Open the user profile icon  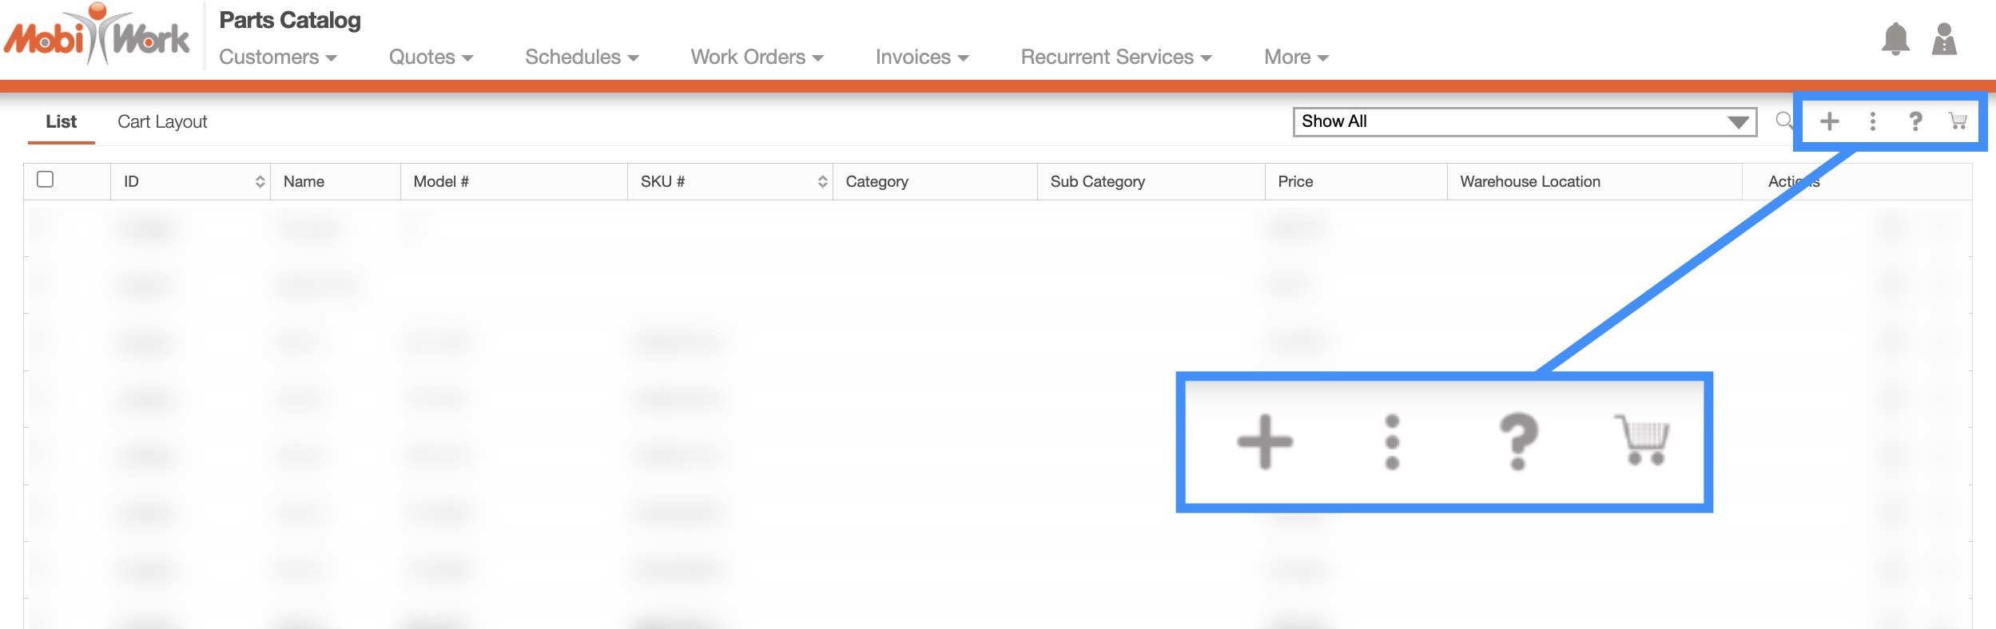[x=1943, y=39]
